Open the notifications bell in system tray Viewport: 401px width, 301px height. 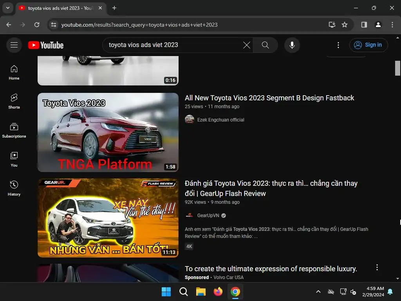[390, 292]
